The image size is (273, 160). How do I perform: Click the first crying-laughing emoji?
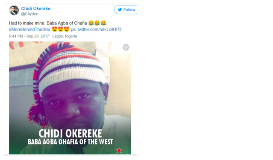(91, 23)
